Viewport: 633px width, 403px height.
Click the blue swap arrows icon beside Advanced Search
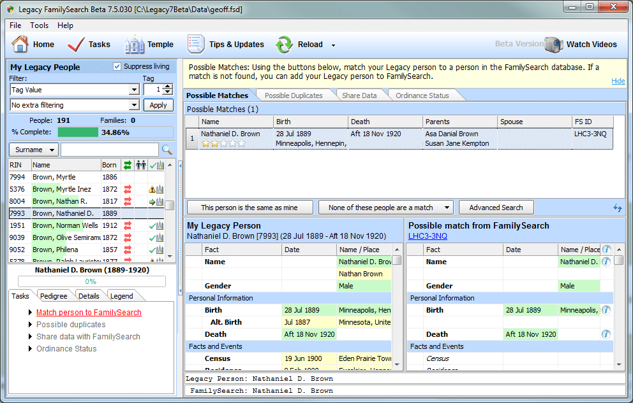(x=618, y=208)
